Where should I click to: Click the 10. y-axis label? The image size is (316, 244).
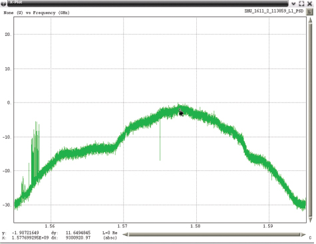point(8,69)
